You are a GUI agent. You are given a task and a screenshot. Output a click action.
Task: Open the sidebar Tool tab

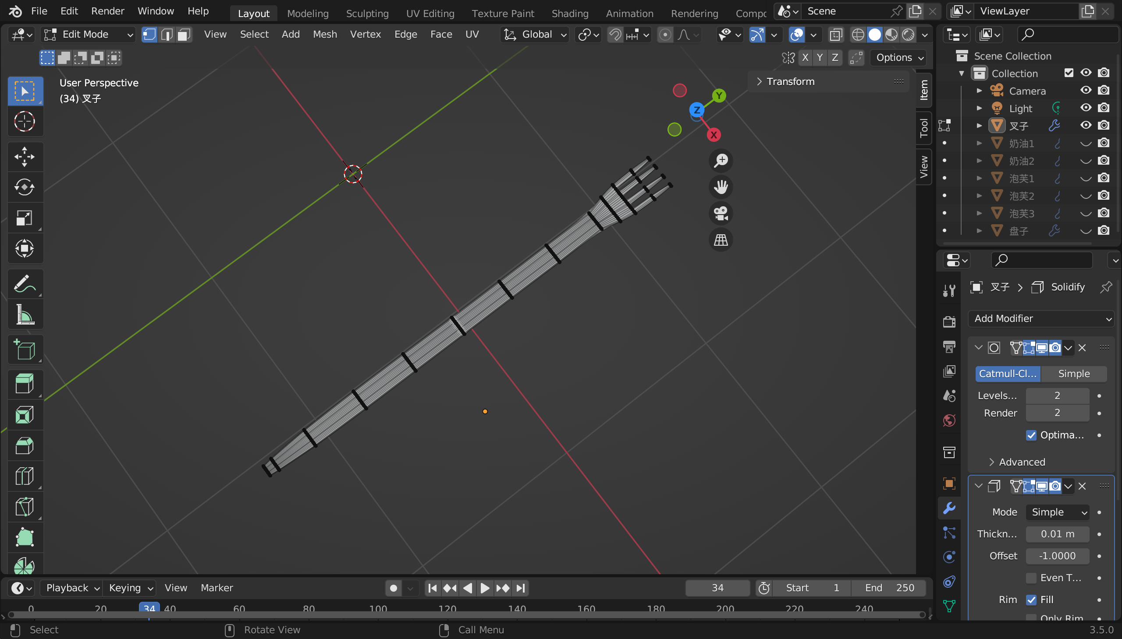click(x=923, y=128)
